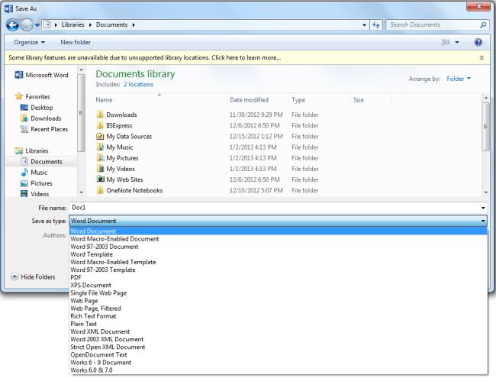Screen dimensions: 496x378
Task: Click the change view icon
Action: (x=446, y=42)
